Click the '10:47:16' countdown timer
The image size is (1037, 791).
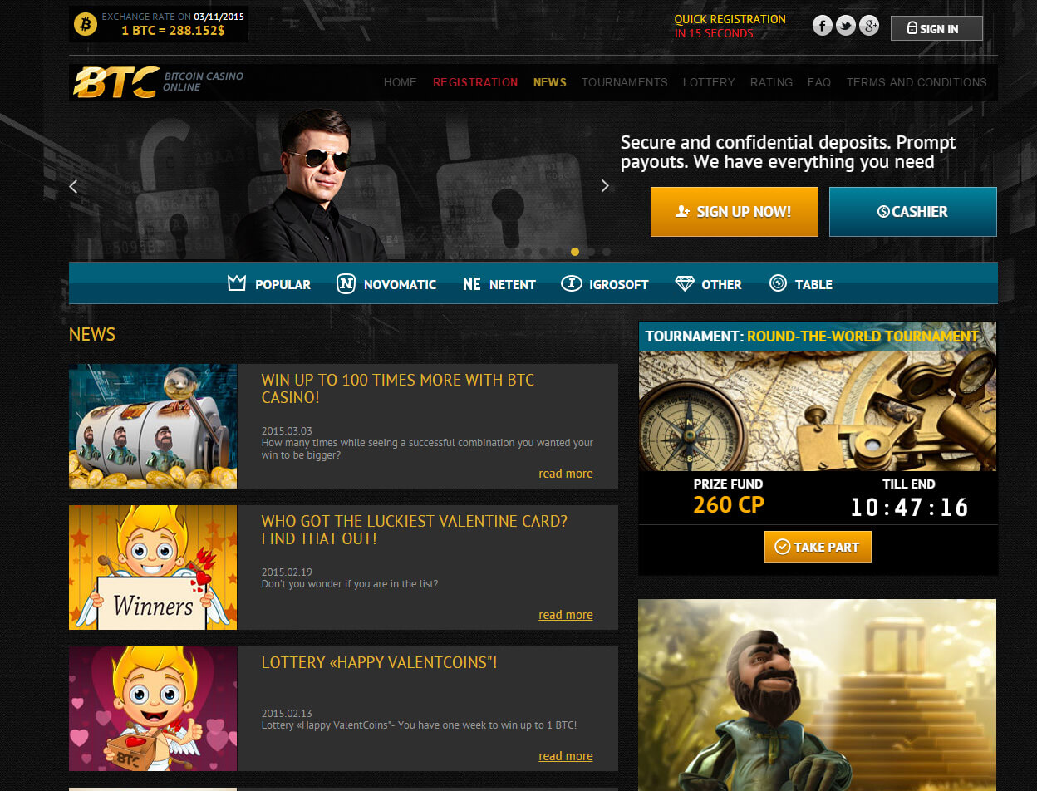[909, 507]
